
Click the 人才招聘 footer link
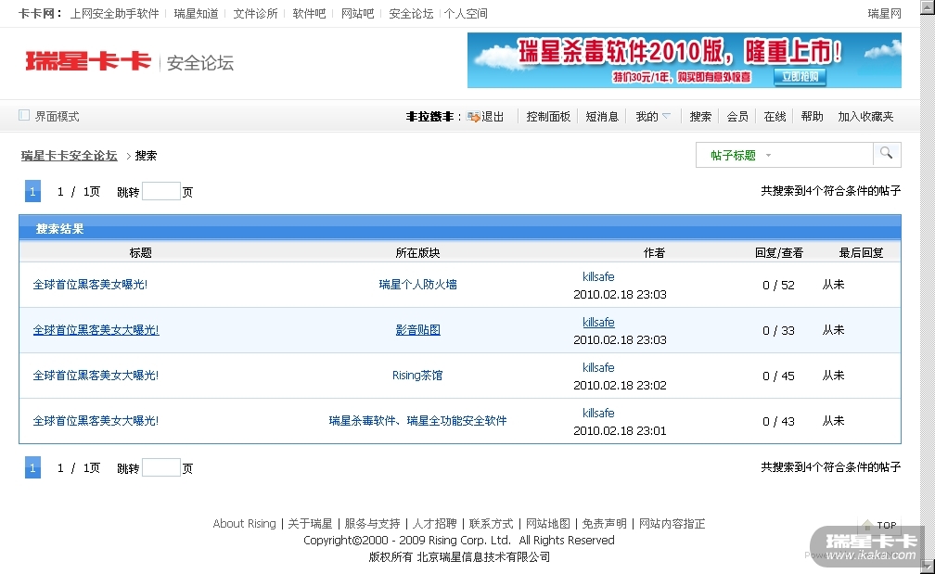pos(435,523)
